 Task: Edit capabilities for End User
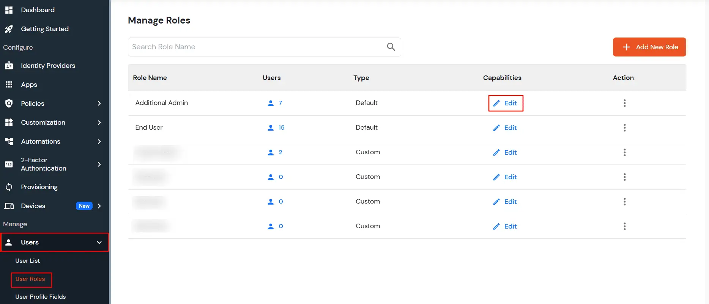tap(506, 128)
